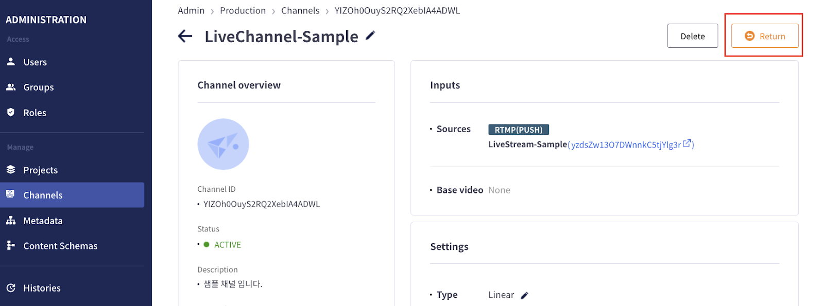
Task: Click the Histories clock icon
Action: (x=11, y=288)
